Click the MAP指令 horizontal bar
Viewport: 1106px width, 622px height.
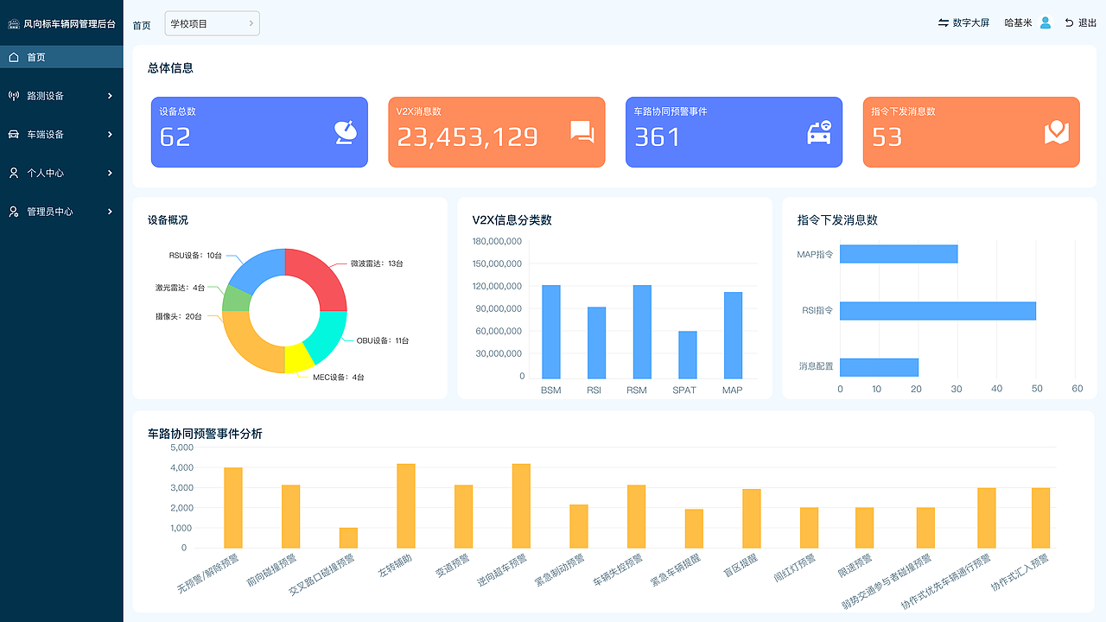click(x=899, y=254)
